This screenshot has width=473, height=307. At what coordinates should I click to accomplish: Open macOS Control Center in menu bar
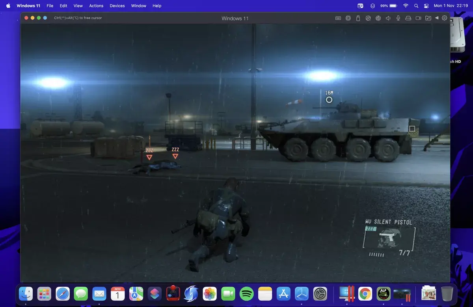426,6
